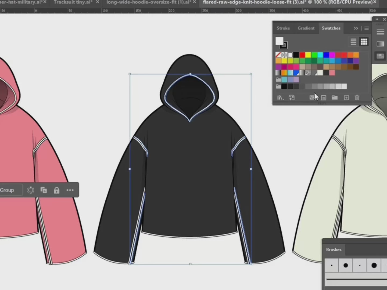Lock the selected group
Viewport: 387px width, 290px height.
(56, 190)
